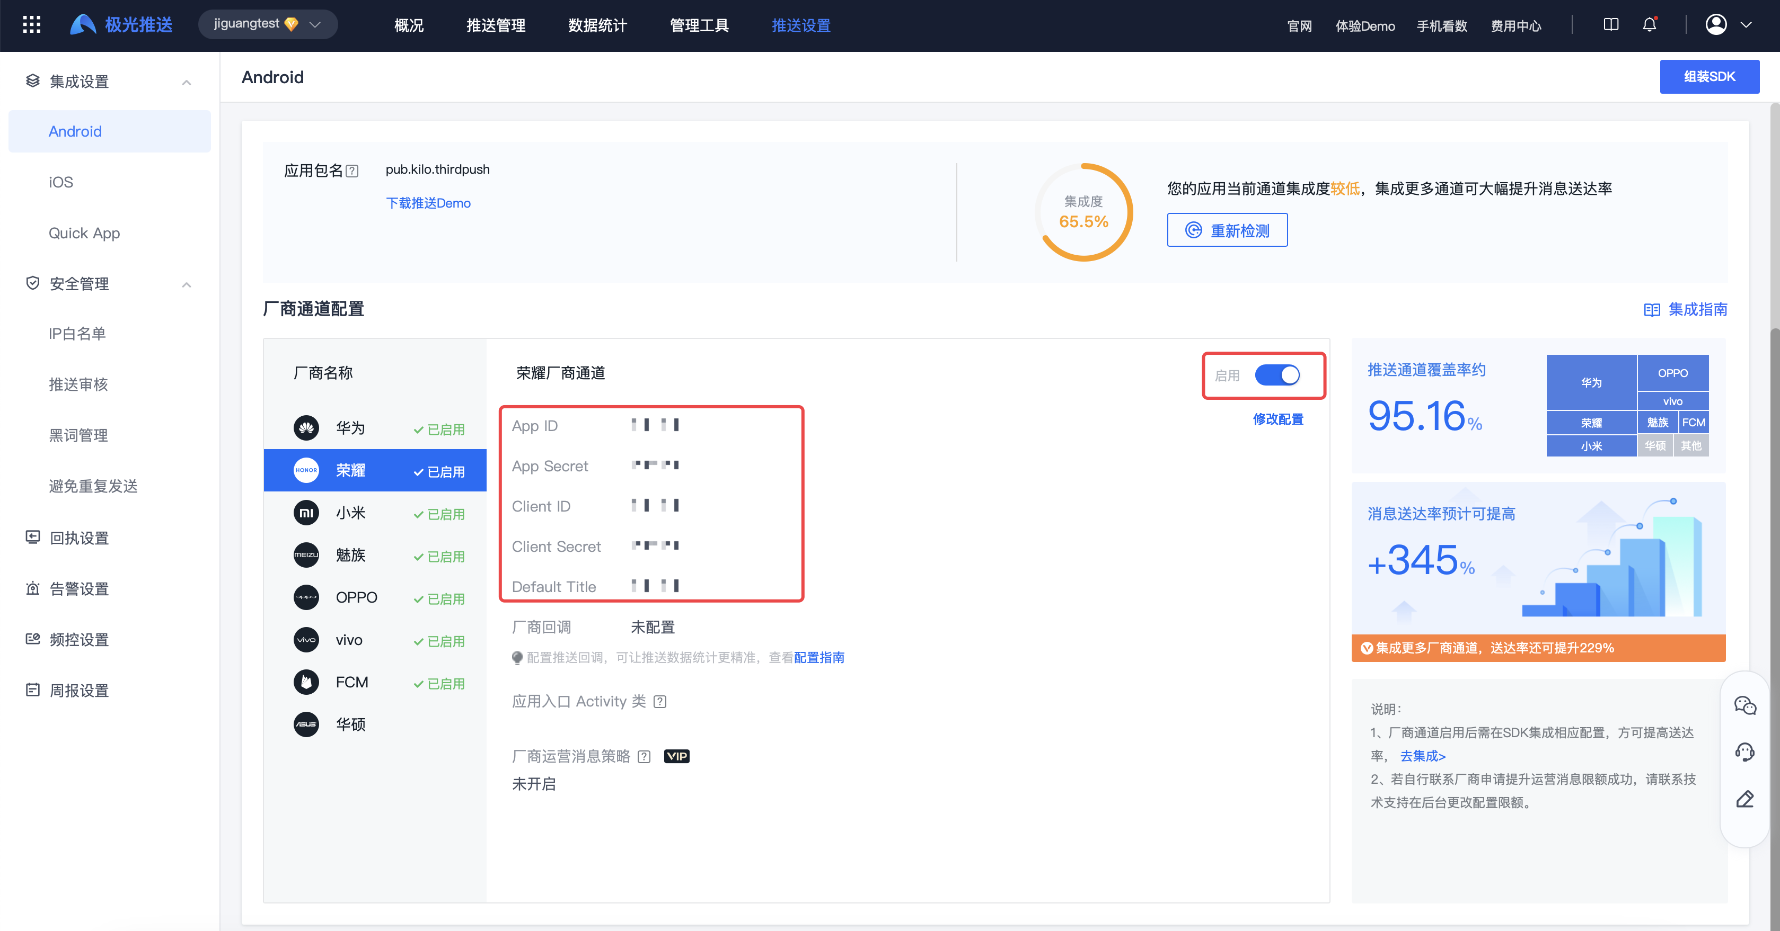Image resolution: width=1780 pixels, height=931 pixels.
Task: Open the 管理工具 menu
Action: pos(699,25)
